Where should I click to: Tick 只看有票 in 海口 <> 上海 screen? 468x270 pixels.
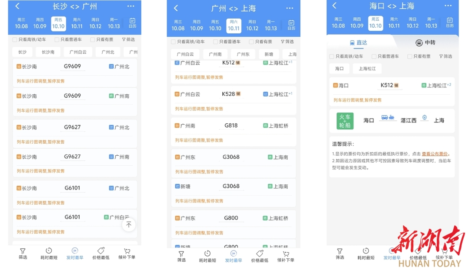(x=409, y=57)
